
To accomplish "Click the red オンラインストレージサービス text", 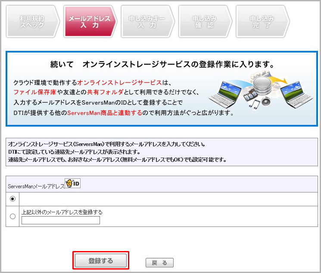I will click(x=119, y=82).
